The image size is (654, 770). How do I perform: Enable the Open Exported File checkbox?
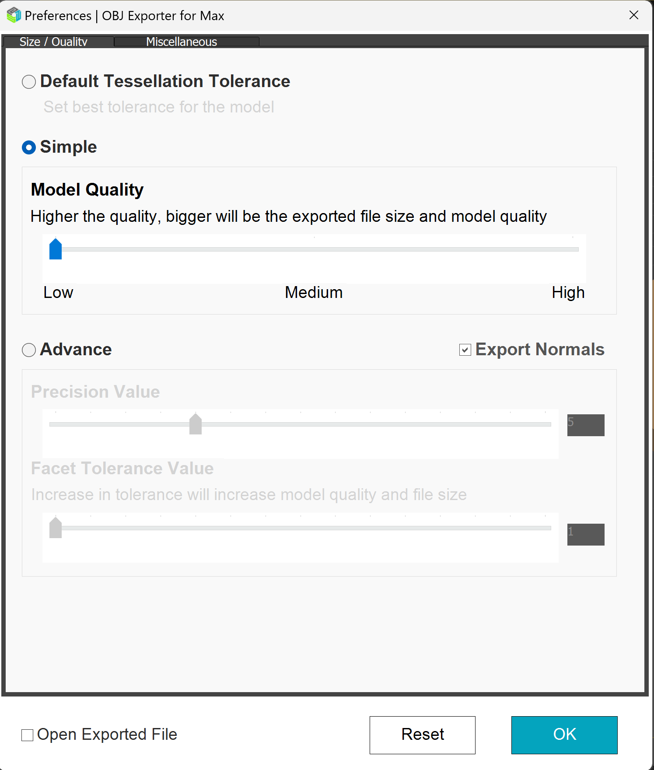[x=28, y=735]
